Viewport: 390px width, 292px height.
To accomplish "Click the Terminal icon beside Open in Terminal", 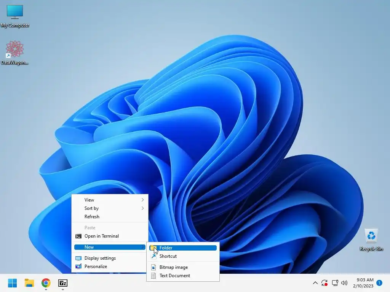I will [x=78, y=236].
